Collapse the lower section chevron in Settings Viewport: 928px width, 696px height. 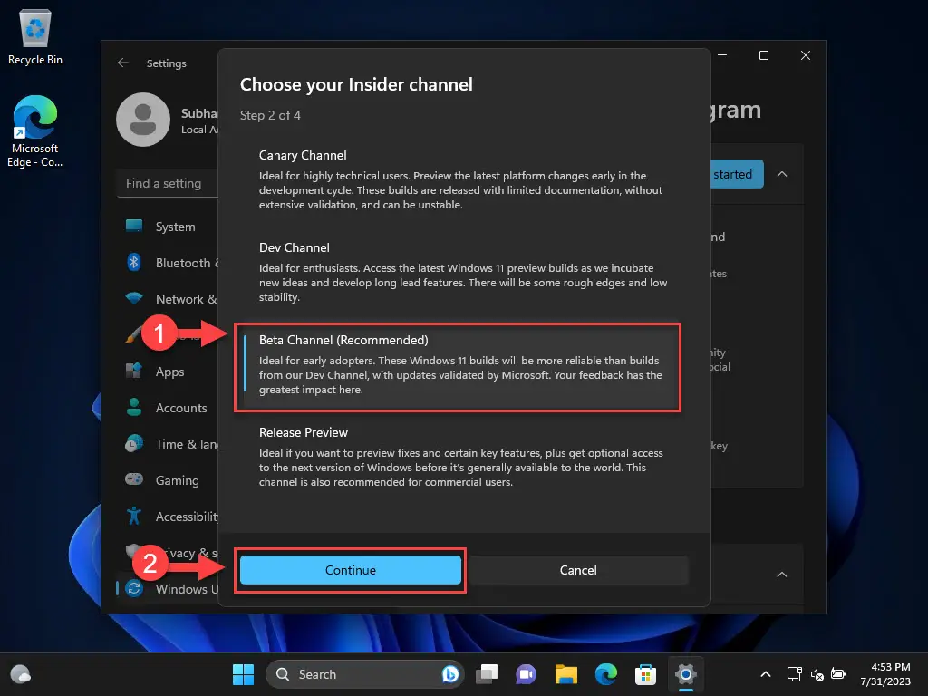tap(782, 574)
